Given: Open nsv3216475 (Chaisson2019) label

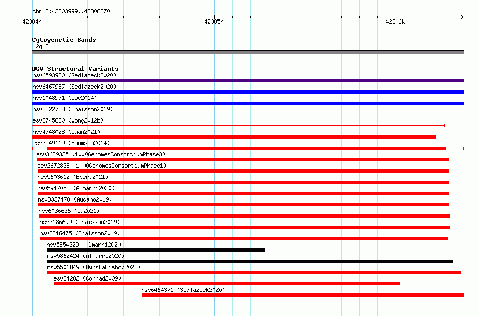Looking at the screenshot, I should coord(80,233).
